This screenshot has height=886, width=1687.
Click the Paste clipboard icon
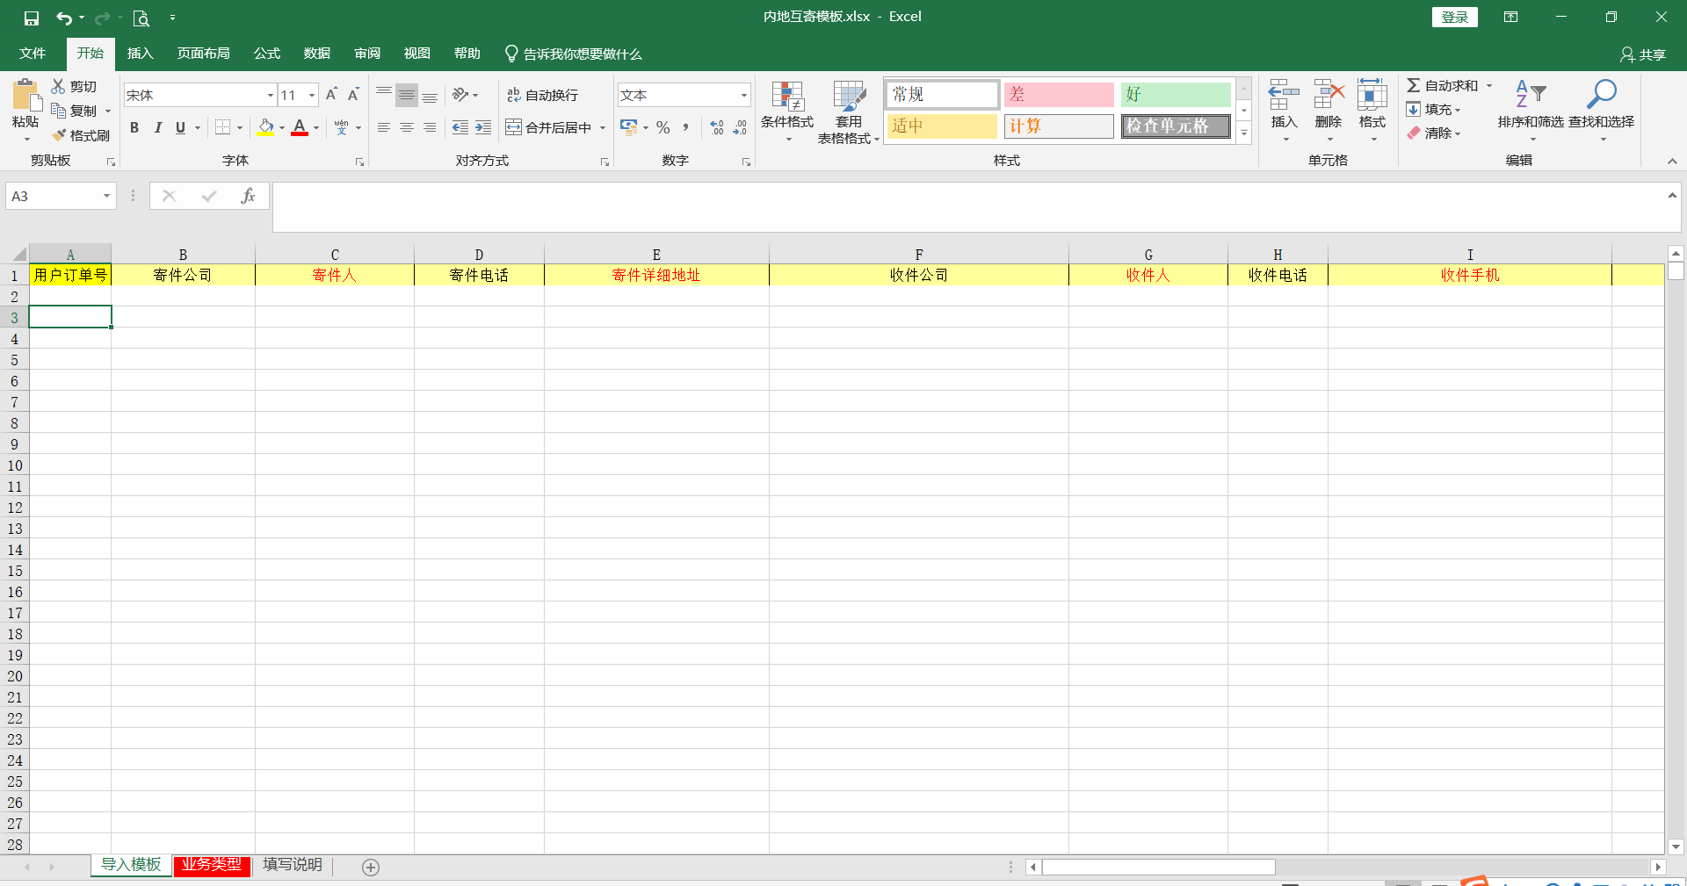point(25,94)
